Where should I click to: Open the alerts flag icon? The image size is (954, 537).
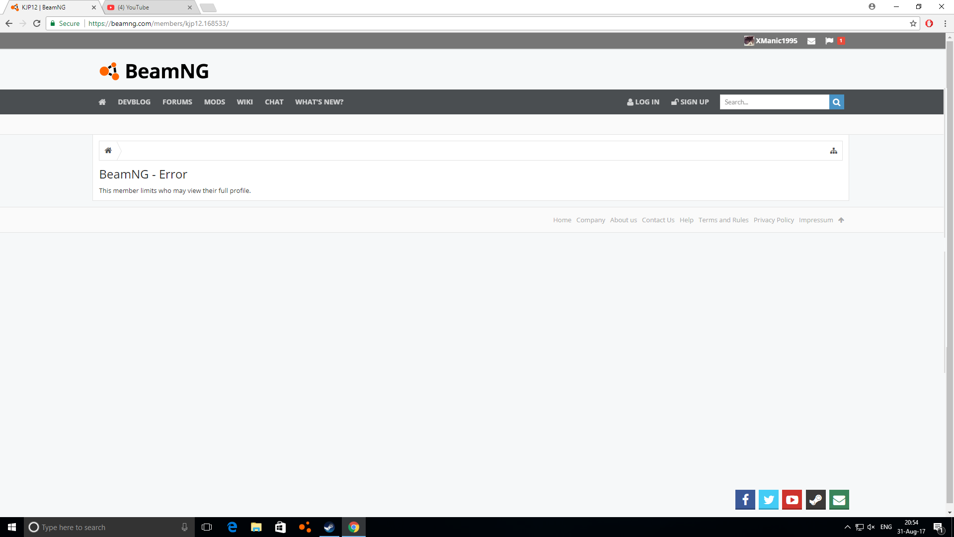click(x=829, y=41)
